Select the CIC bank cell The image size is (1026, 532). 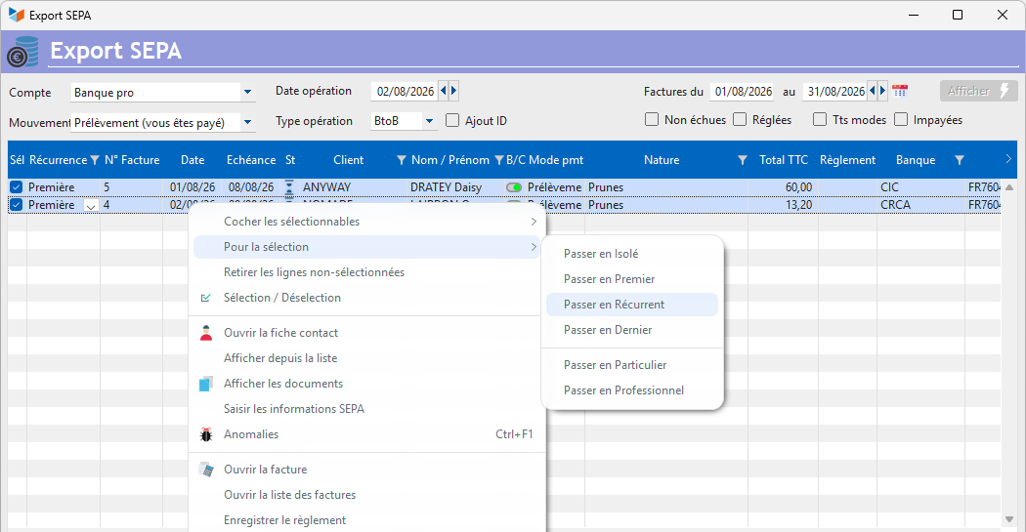pos(920,187)
